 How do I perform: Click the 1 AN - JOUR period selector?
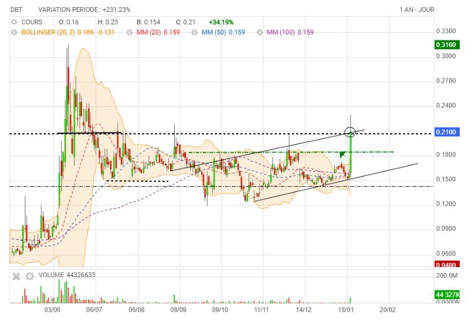tap(417, 10)
